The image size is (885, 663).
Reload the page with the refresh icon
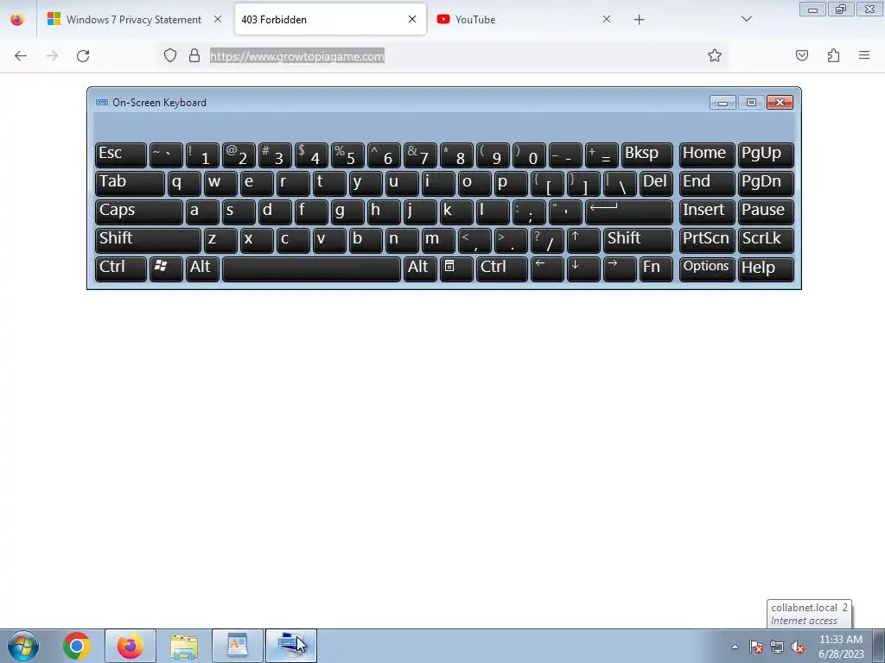tap(83, 56)
